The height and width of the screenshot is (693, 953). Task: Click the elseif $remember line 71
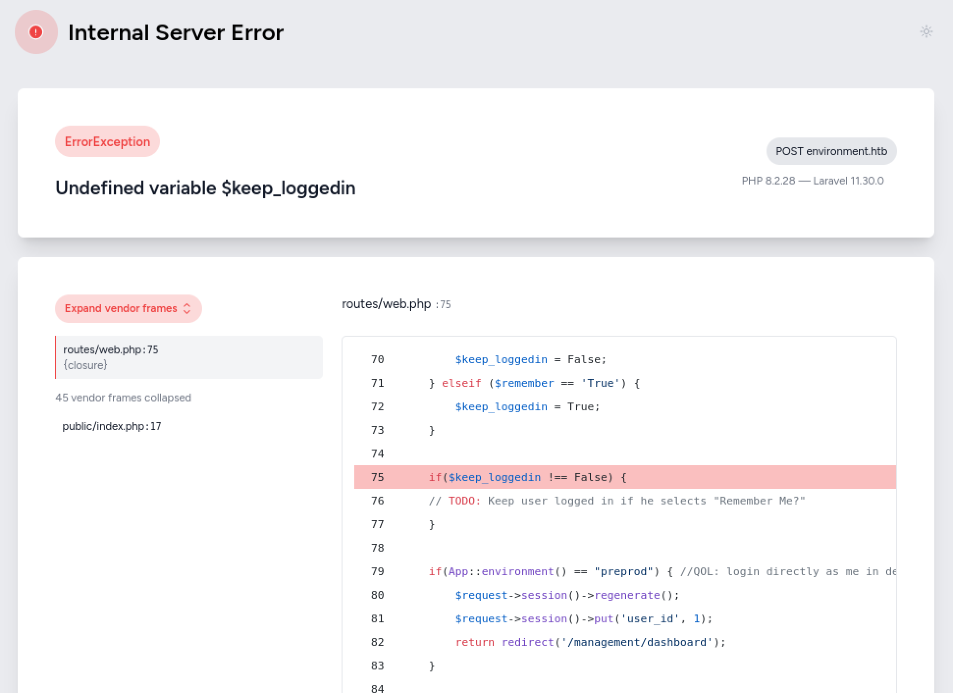point(534,383)
